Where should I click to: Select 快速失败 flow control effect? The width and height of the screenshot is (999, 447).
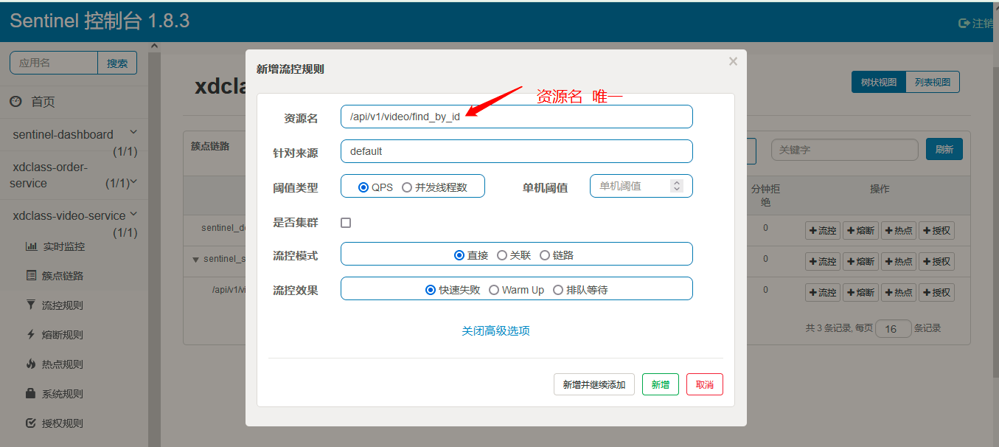click(431, 290)
